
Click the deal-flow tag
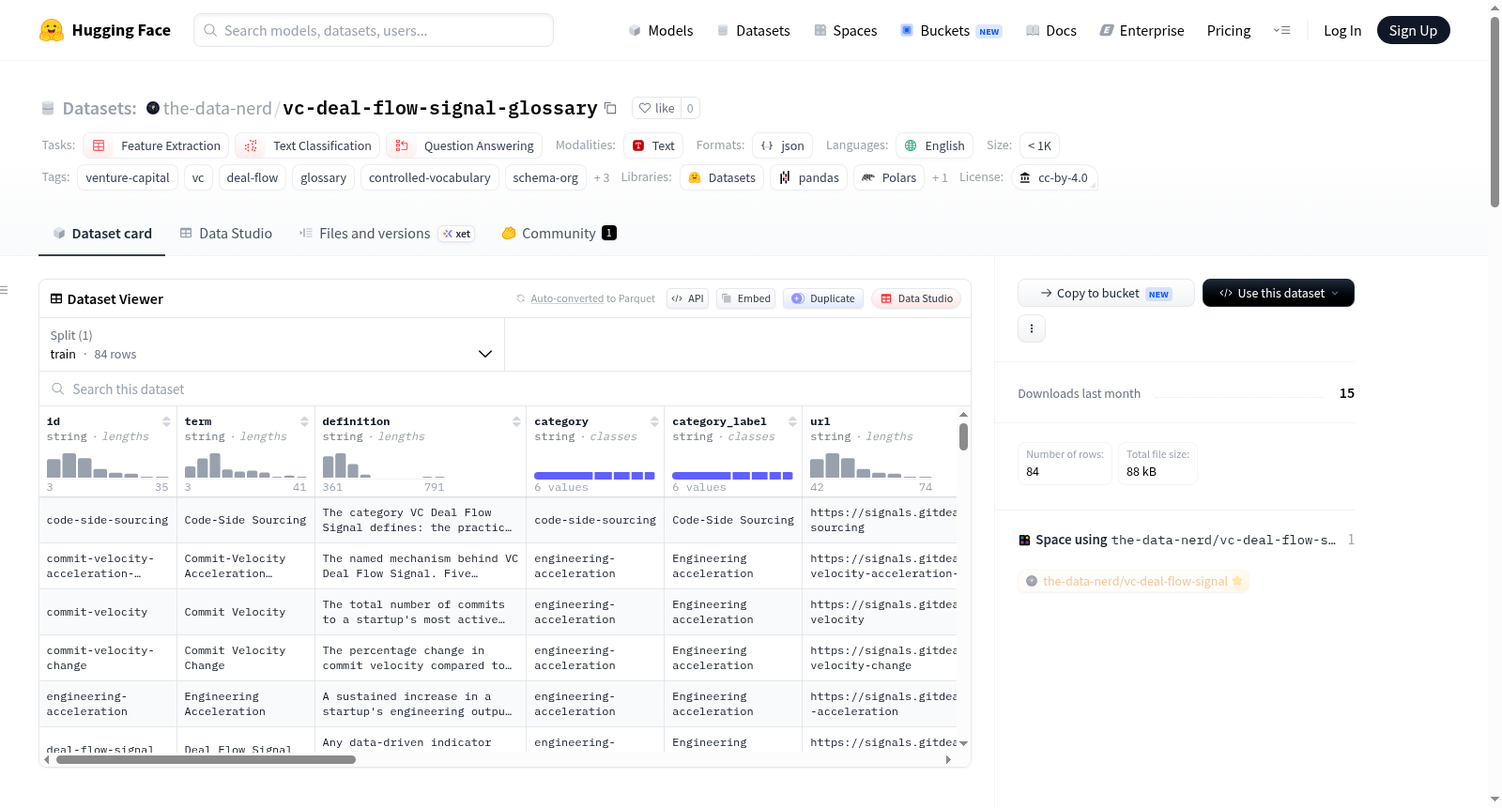(253, 177)
